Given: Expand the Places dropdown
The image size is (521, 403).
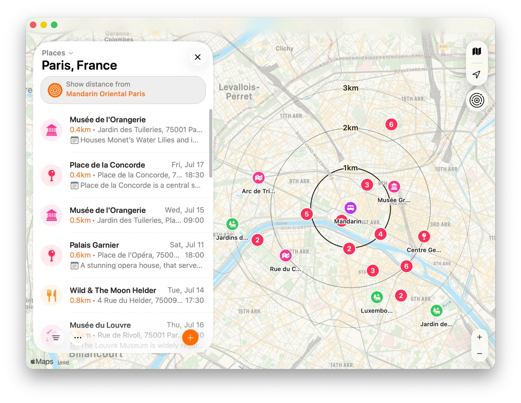Looking at the screenshot, I should point(57,53).
